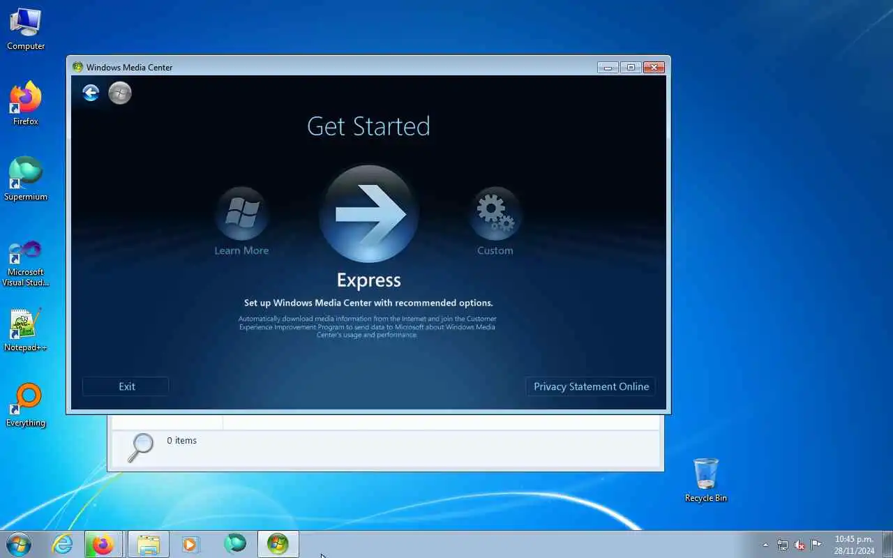Open the Custom setup gears
893x558 pixels.
tap(495, 214)
